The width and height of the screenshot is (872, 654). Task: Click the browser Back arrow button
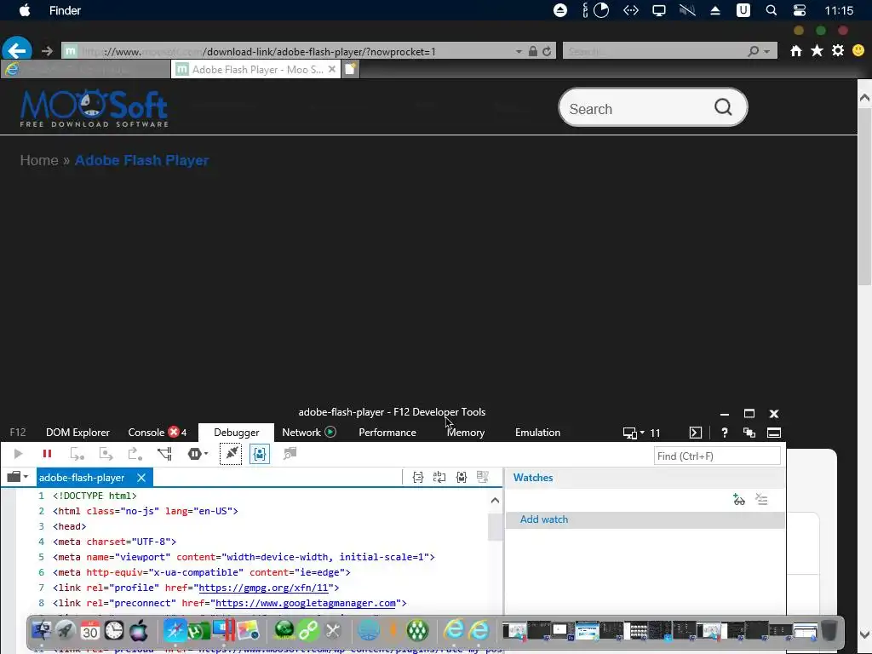tap(17, 50)
